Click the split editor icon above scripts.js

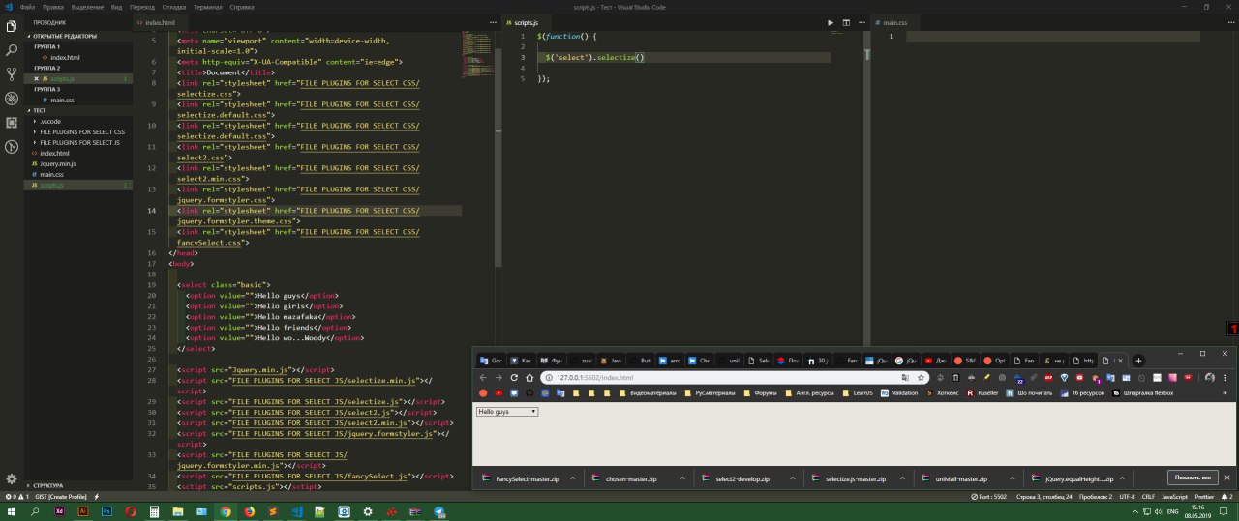tap(845, 22)
